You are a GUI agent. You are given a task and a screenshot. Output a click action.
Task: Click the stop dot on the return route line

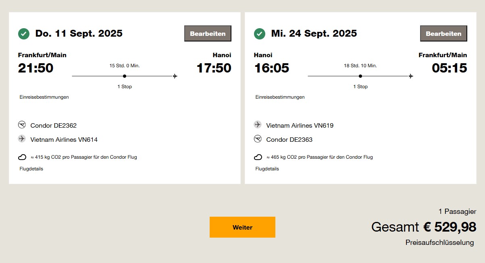point(360,76)
